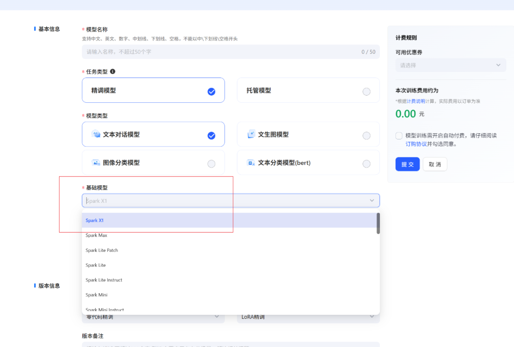
Task: Tick the auto-payment agreement checkbox
Action: tap(399, 136)
